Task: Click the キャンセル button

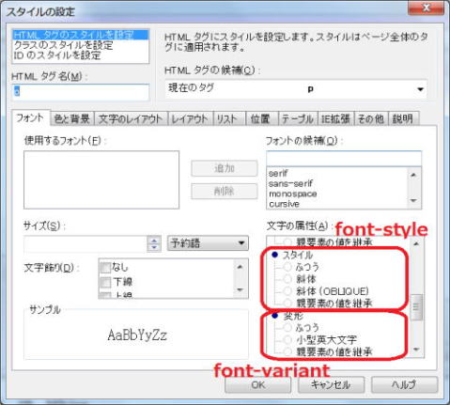Action: (331, 384)
